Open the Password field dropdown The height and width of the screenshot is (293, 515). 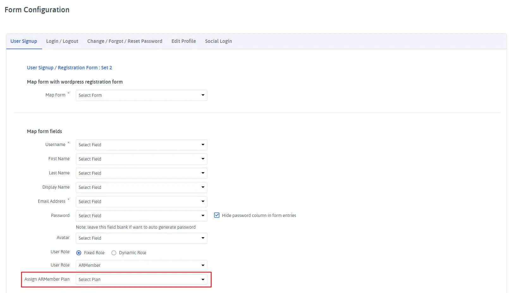tap(141, 216)
